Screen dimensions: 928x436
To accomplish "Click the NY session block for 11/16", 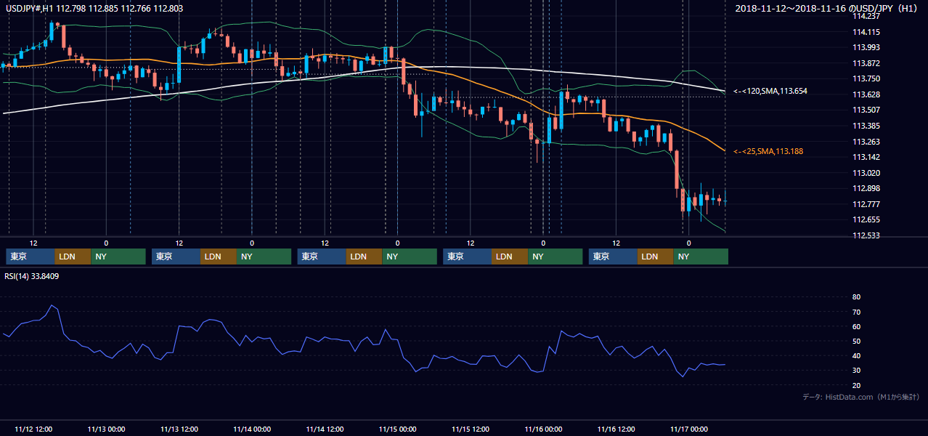I will 701,257.
